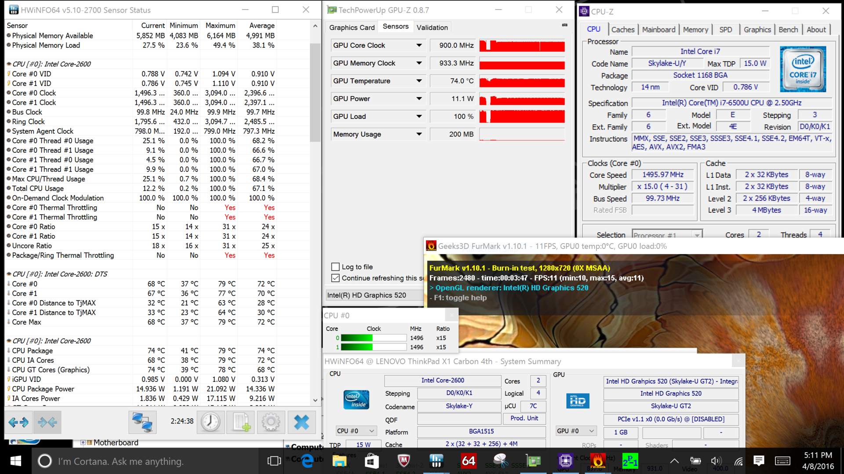Click the Intel inside logo in System Summary
This screenshot has height=474, width=844.
[x=356, y=399]
